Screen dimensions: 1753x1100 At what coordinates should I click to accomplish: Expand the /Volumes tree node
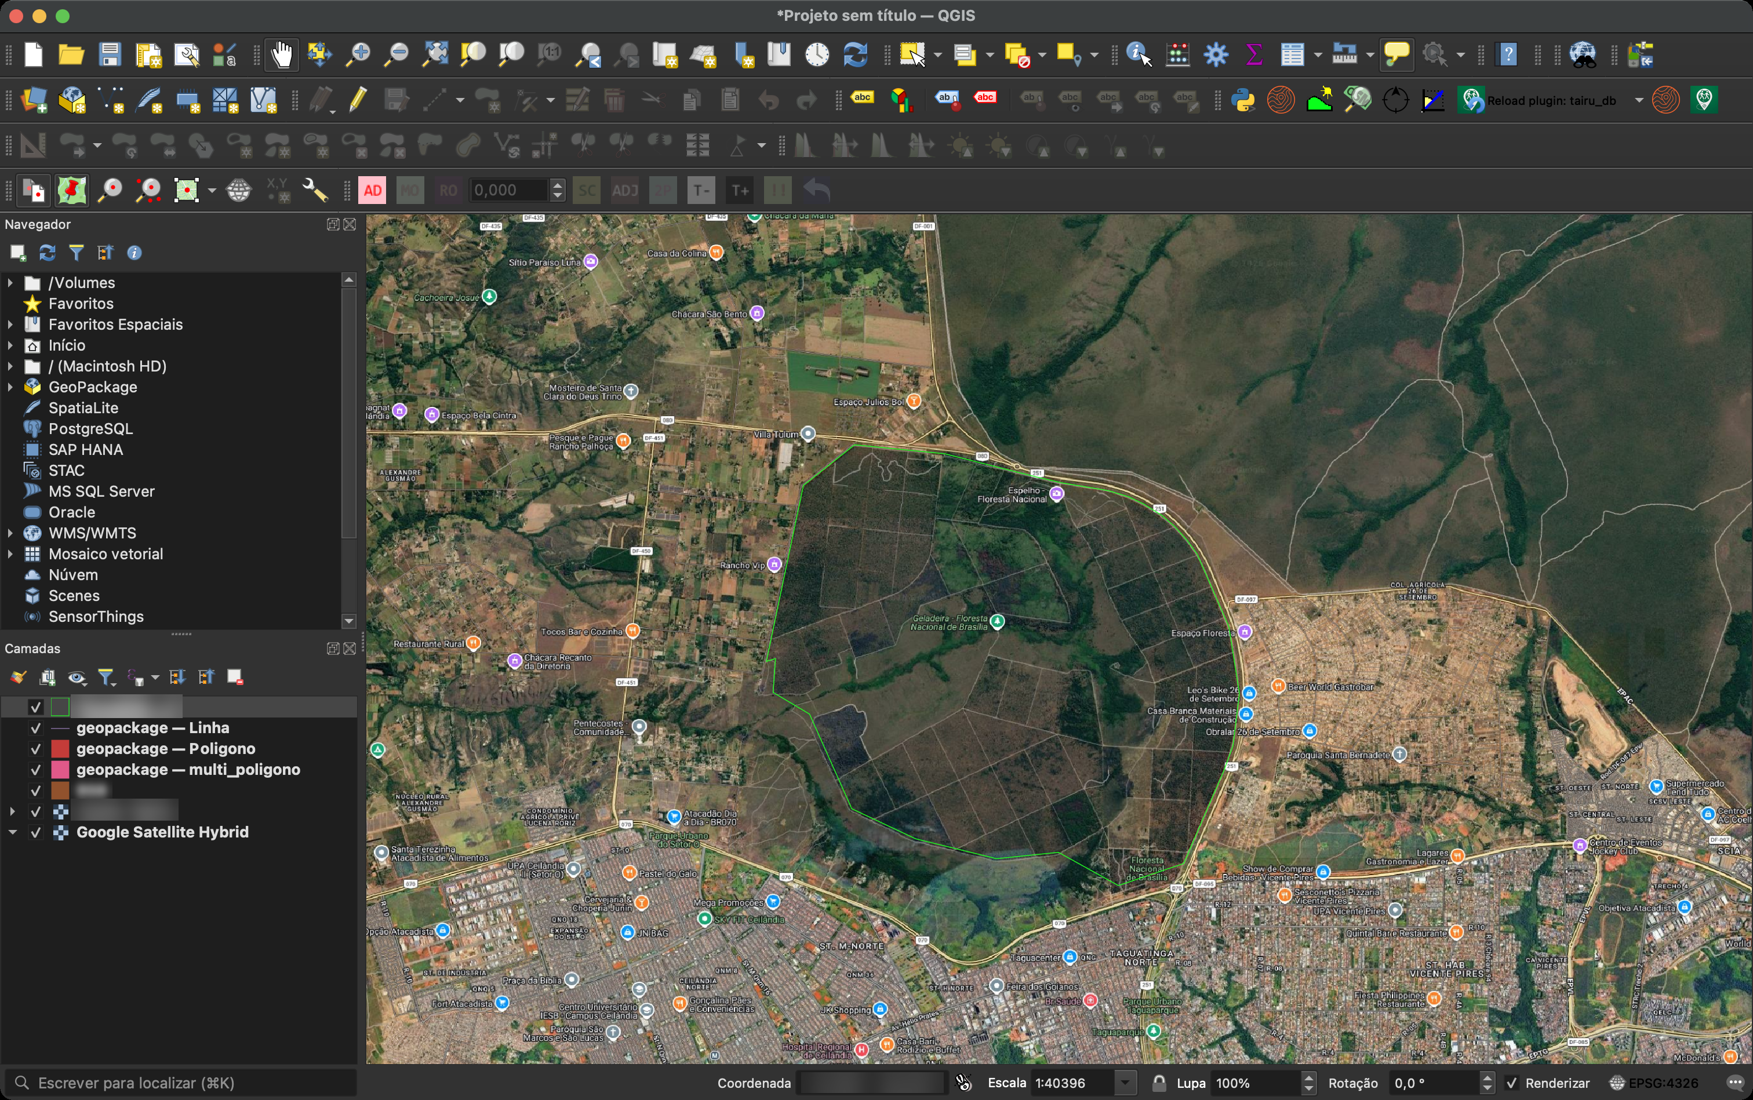[x=10, y=283]
